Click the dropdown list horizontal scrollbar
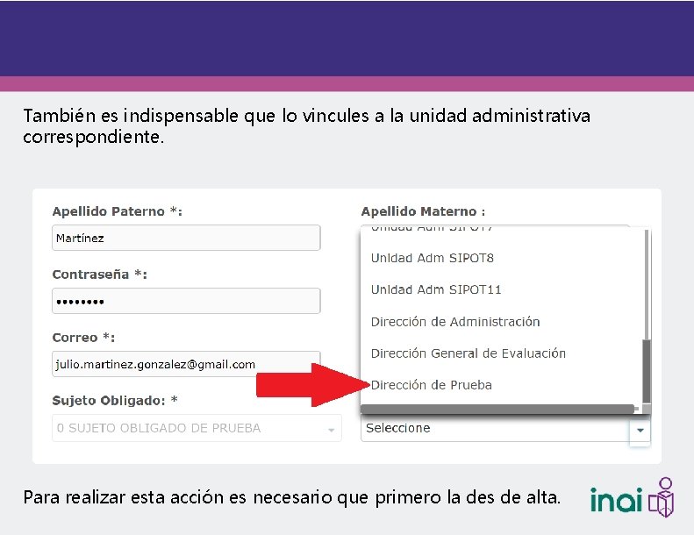The image size is (694, 535). click(499, 410)
